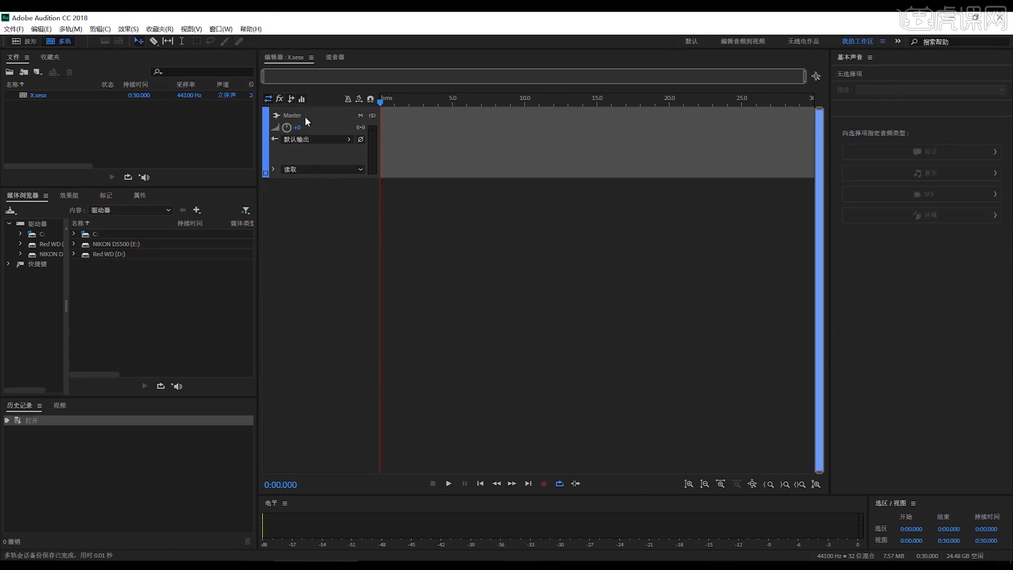
Task: Open the 默认输出 output dropdown
Action: [317, 139]
